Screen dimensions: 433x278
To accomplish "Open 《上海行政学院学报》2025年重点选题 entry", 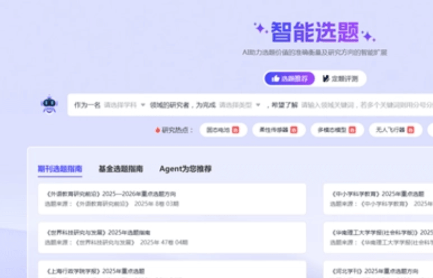I will [172, 269].
